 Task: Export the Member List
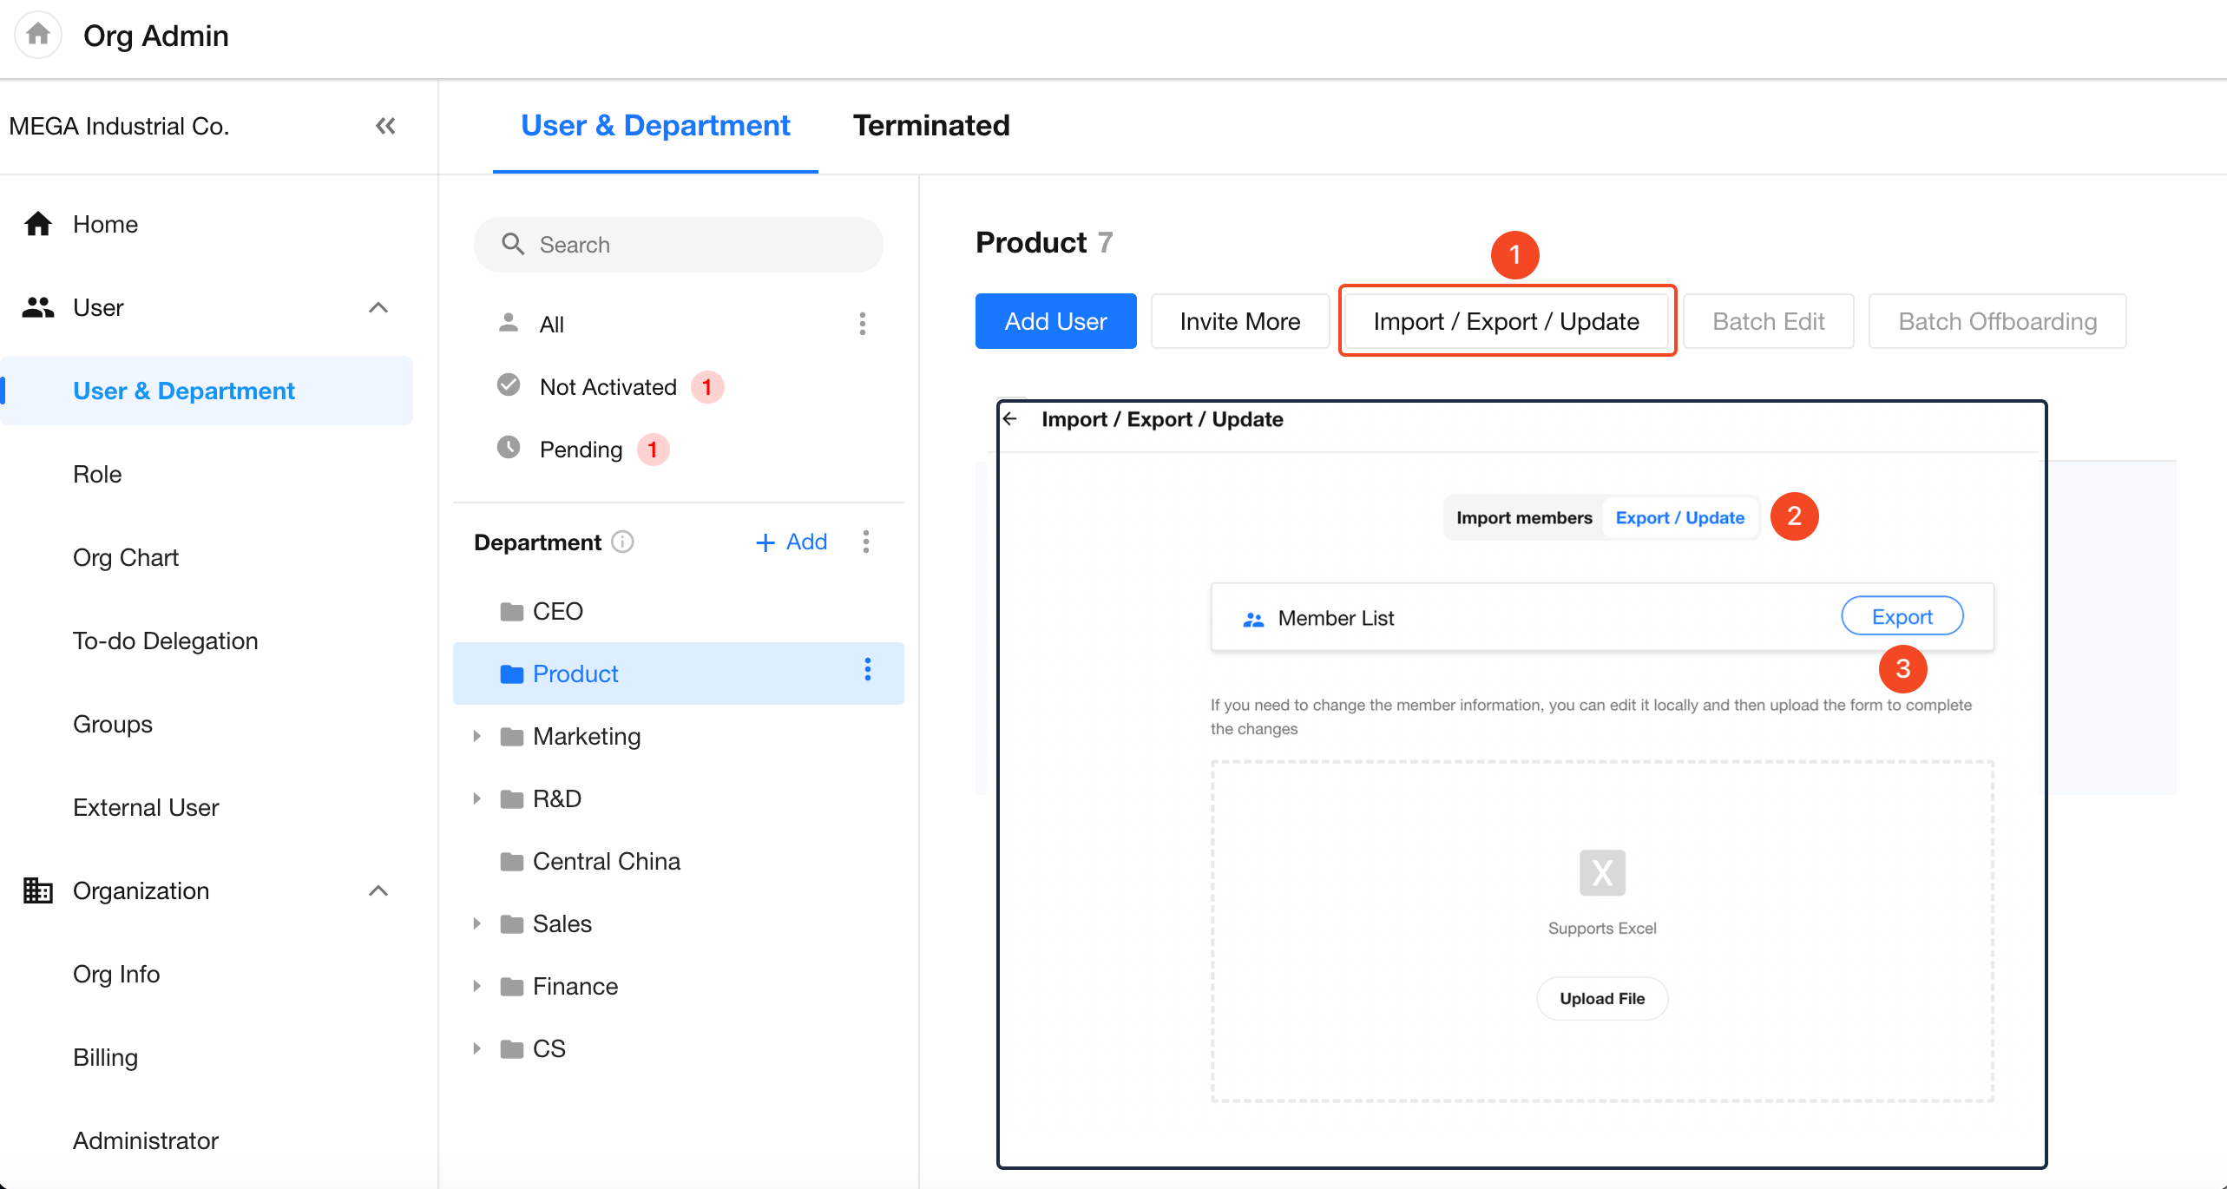click(1902, 617)
